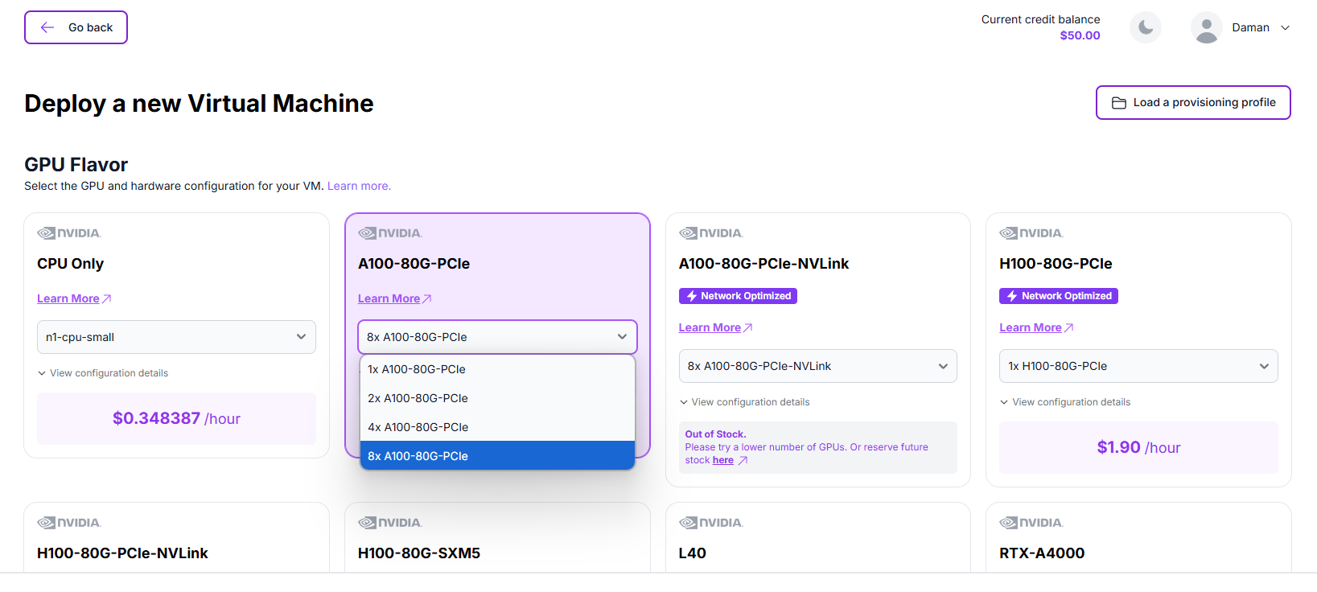
Task: Select the H100-80G-SXM5 card title
Action: 419,553
